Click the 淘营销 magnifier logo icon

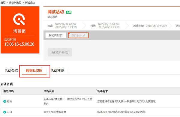(x=19, y=19)
